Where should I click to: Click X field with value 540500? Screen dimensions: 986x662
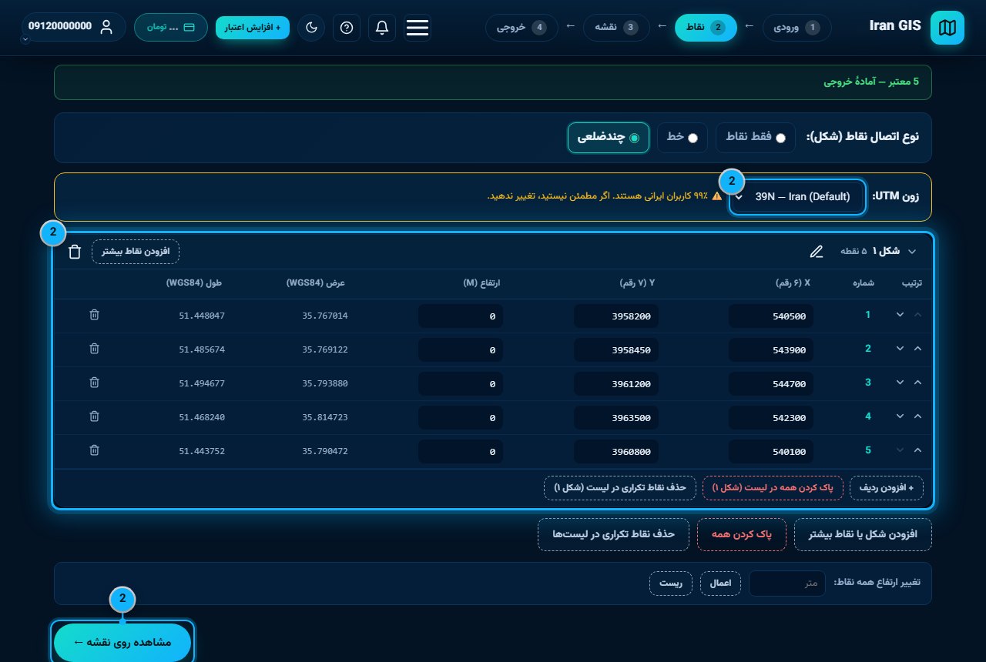click(771, 316)
